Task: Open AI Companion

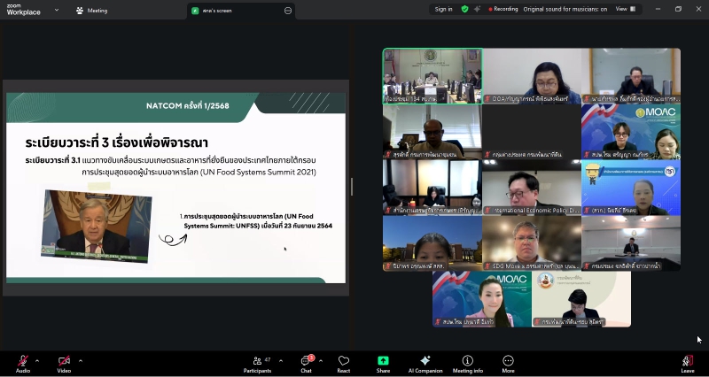Action: click(425, 361)
